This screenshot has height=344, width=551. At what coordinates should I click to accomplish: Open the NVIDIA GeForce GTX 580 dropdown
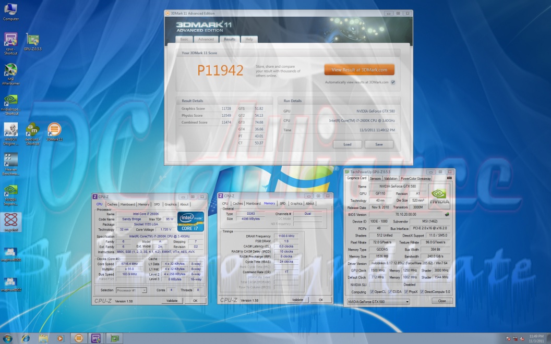[x=378, y=301]
